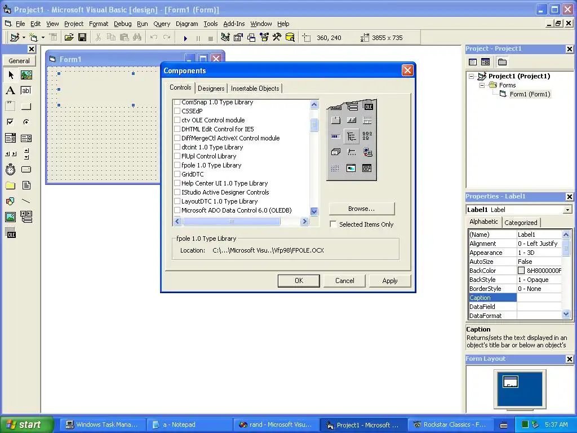
Task: Check DiffMergeCtl ActiveX Control module
Action: 177,138
